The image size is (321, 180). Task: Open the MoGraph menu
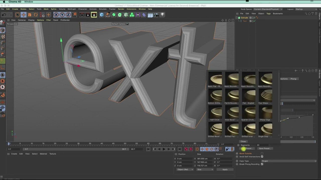71,9
